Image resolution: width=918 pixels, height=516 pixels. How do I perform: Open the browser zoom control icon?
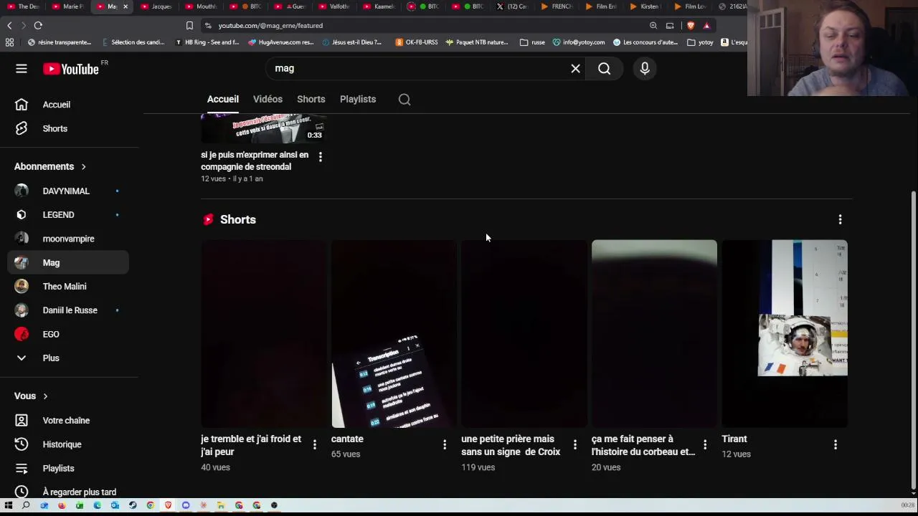point(653,26)
